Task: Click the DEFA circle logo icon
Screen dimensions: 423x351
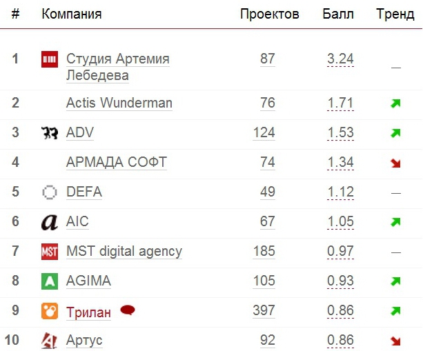Action: 50,192
